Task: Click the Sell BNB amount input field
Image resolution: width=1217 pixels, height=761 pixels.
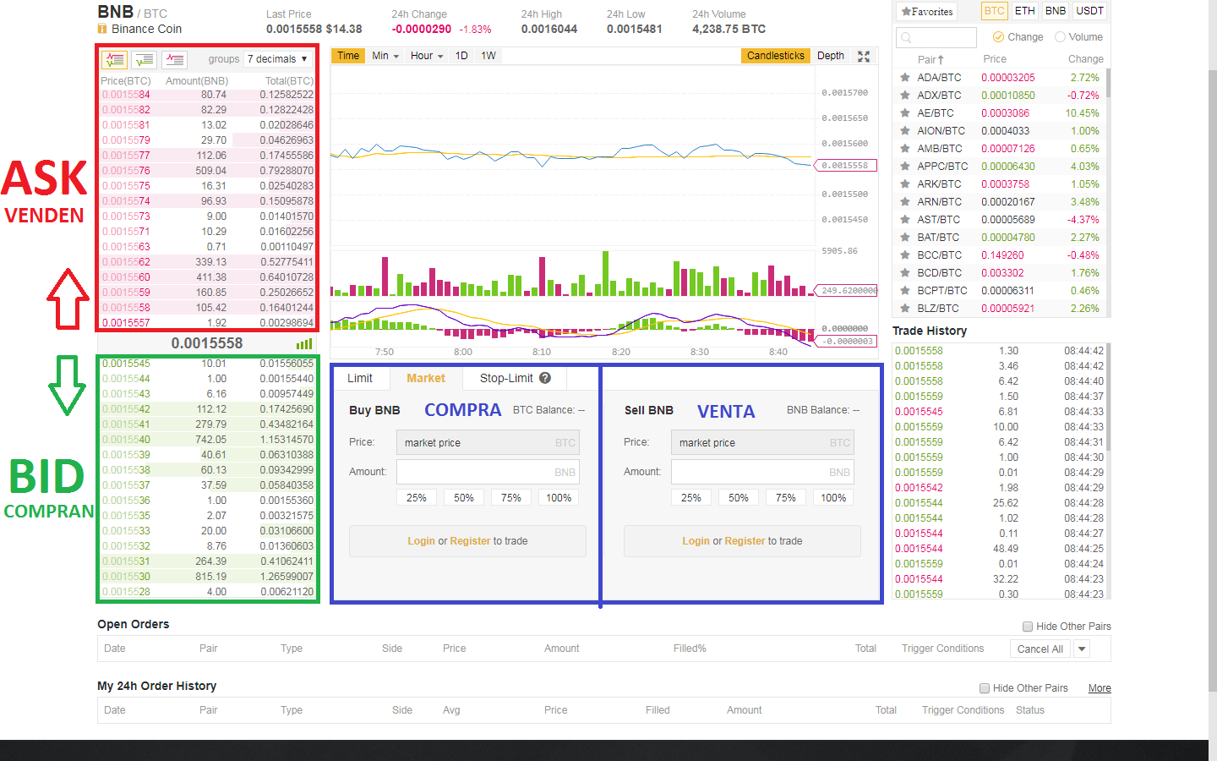Action: (762, 472)
